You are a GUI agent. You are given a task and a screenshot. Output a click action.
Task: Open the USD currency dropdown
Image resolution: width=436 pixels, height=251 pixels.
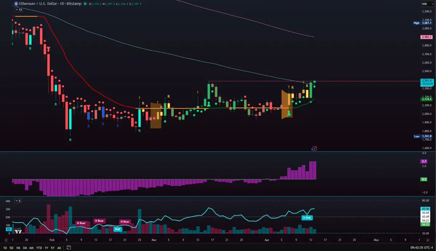tap(427, 4)
